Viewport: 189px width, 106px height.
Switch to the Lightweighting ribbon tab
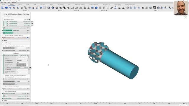[118, 5]
